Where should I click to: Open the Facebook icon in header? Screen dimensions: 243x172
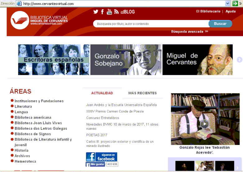(102, 12)
